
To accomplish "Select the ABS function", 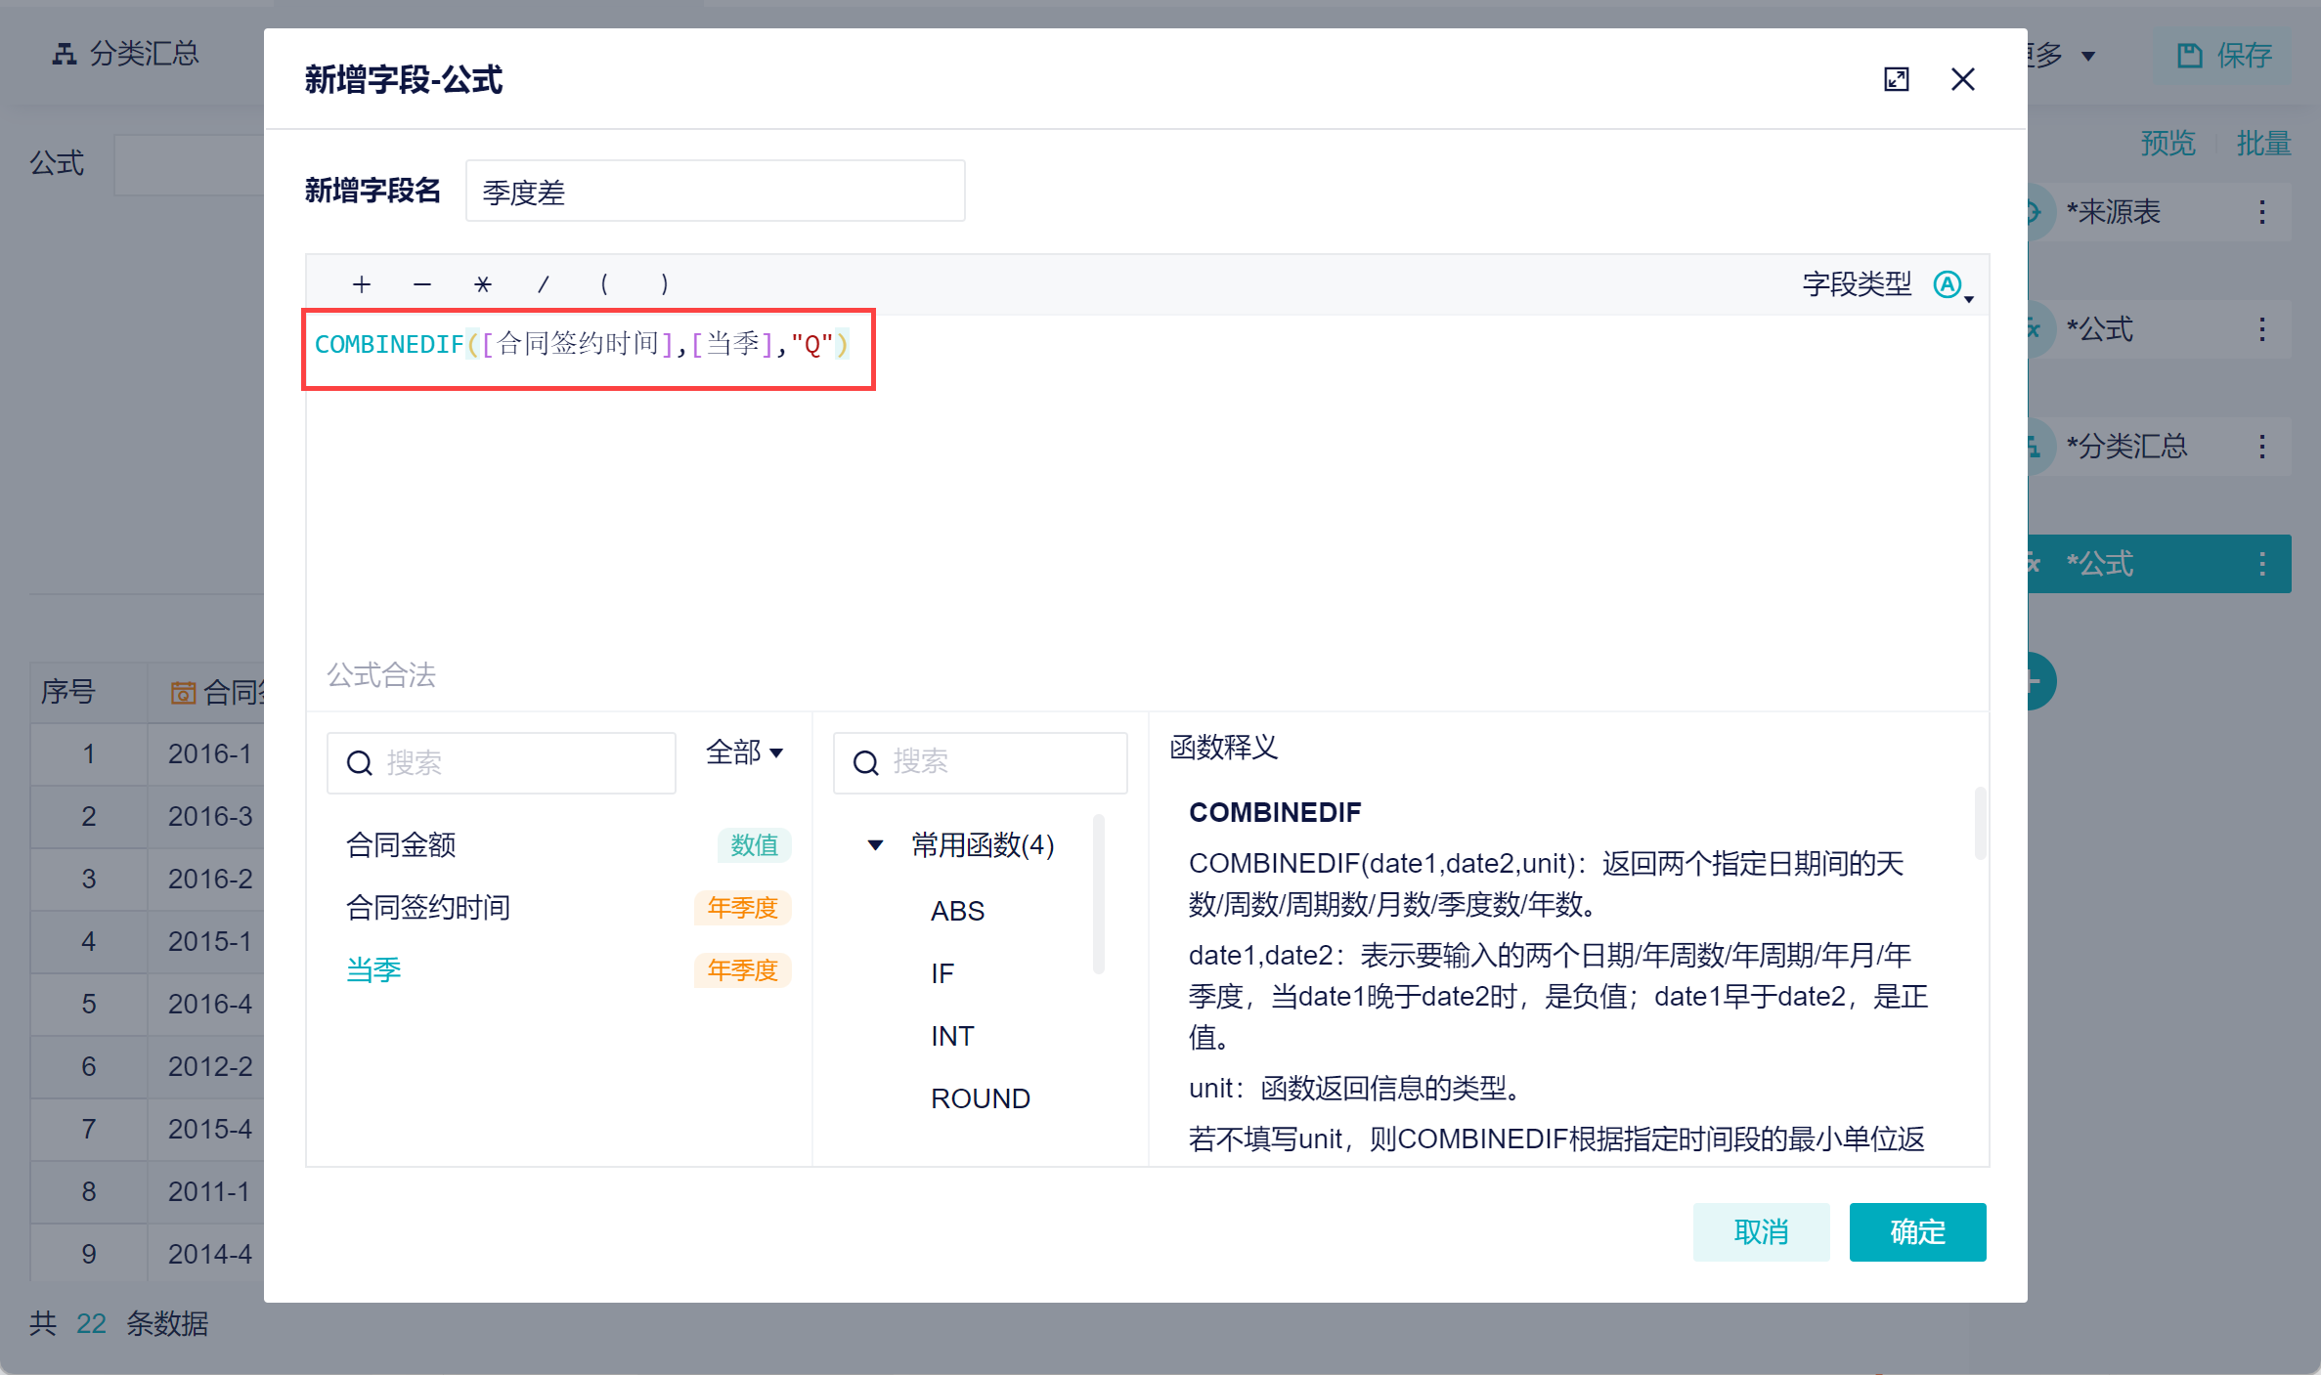I will point(957,911).
